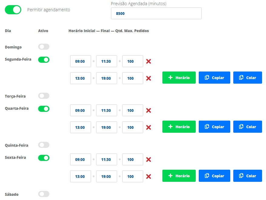The image size is (266, 200).
Task: Edit Segunda-Feira first start time 09:00
Action: point(80,61)
